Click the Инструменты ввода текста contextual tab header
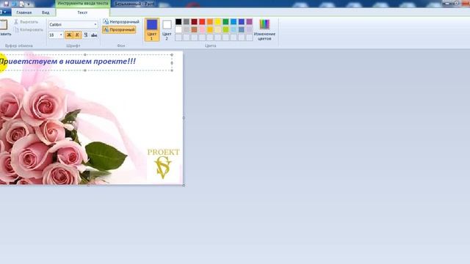 click(x=83, y=4)
